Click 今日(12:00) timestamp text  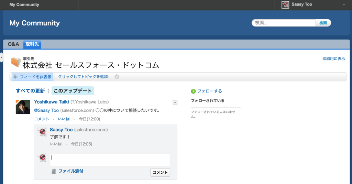tap(89, 119)
